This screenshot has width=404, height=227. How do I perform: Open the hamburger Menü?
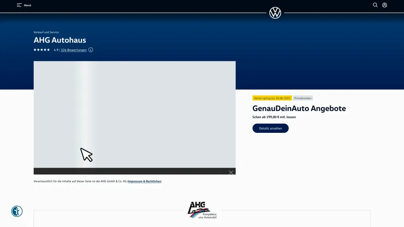coord(24,5)
